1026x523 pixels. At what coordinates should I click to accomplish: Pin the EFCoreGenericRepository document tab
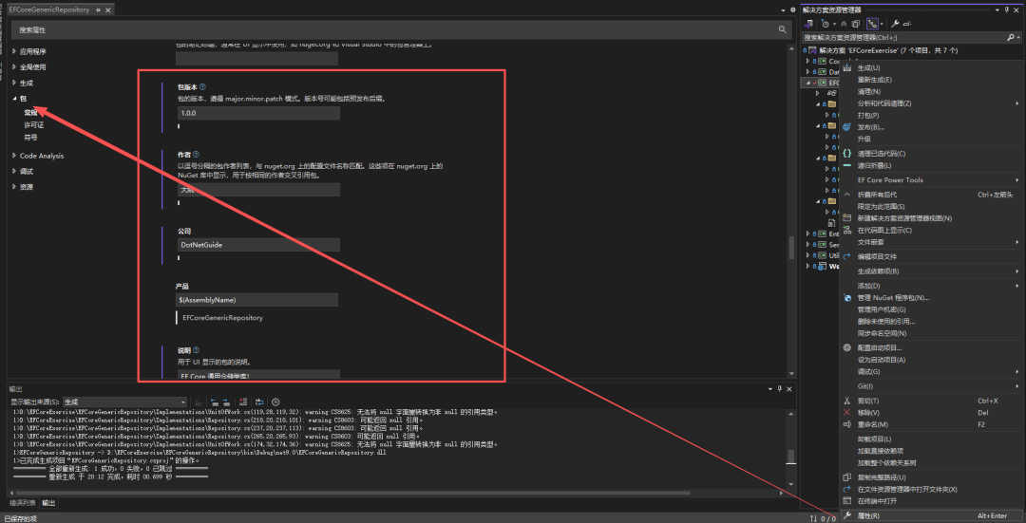pyautogui.click(x=98, y=9)
